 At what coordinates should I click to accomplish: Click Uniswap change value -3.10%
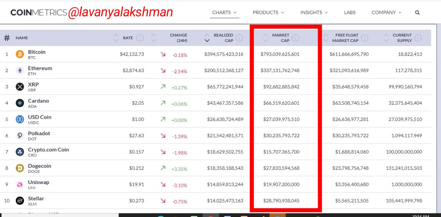click(x=180, y=185)
